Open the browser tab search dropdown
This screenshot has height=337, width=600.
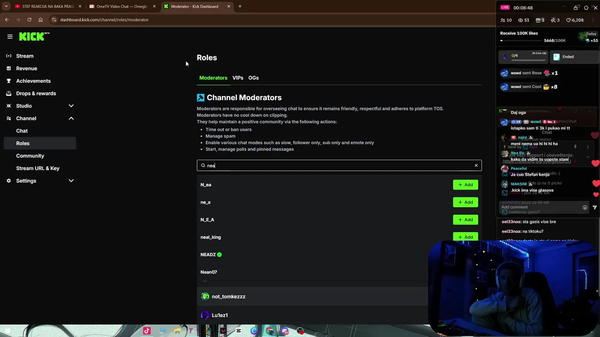tap(6, 7)
